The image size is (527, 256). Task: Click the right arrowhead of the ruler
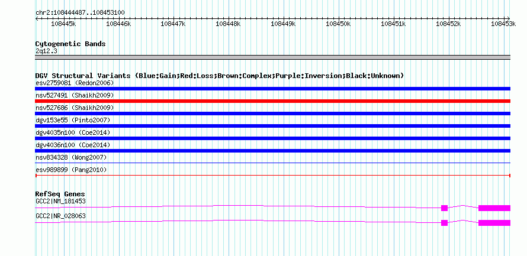click(x=509, y=18)
